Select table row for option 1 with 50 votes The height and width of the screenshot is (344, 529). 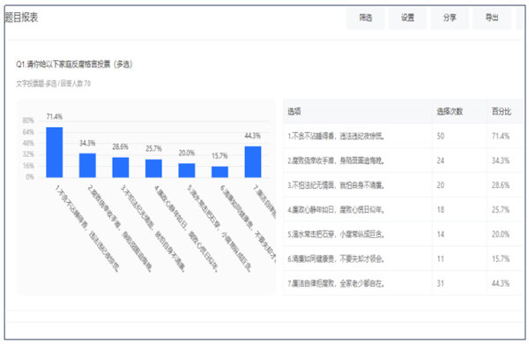click(x=403, y=136)
